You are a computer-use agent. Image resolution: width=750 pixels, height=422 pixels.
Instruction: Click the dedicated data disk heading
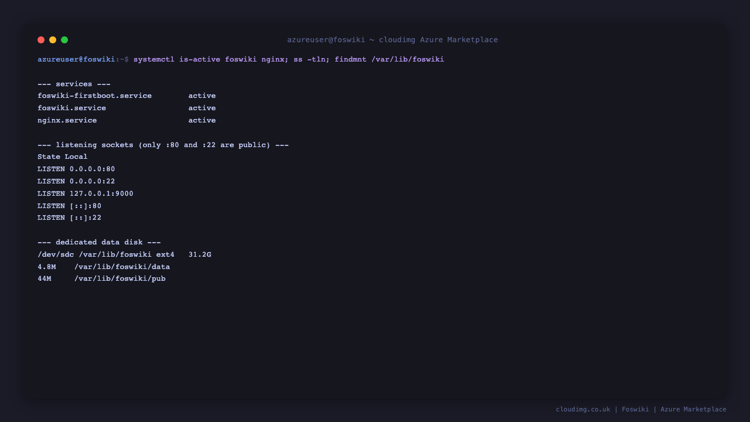pos(99,243)
